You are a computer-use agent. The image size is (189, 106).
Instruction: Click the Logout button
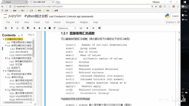[175, 16]
